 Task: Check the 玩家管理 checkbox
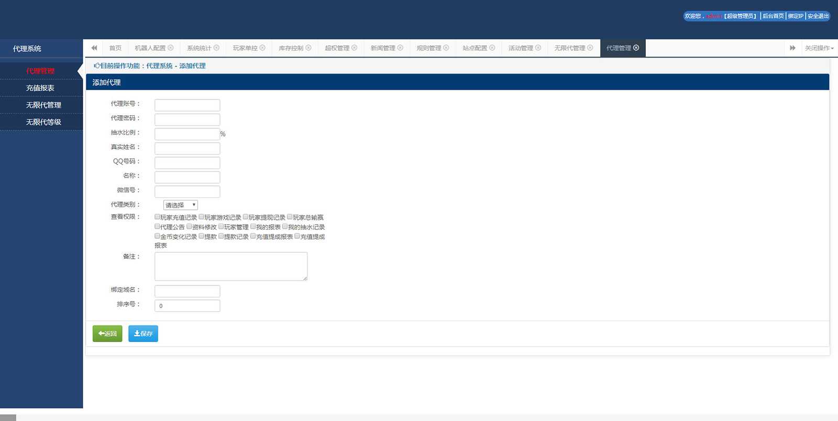221,226
